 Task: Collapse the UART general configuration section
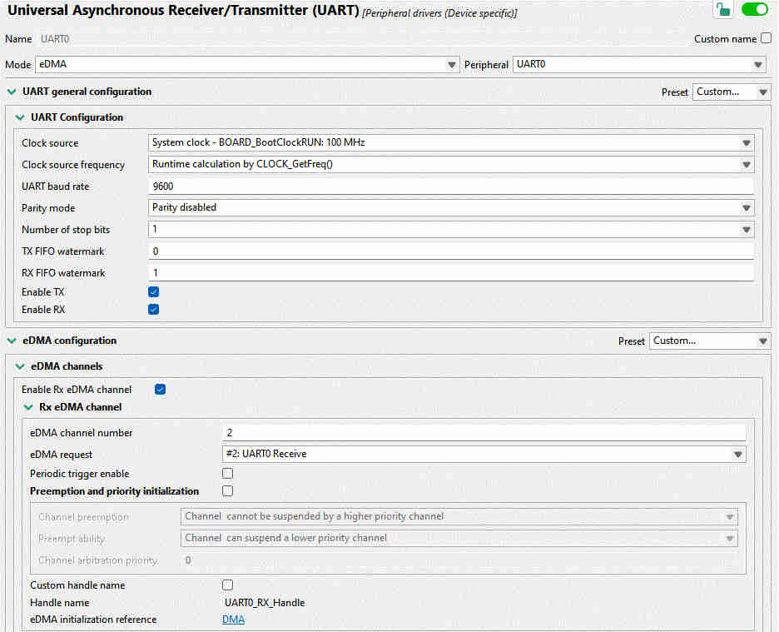point(12,92)
